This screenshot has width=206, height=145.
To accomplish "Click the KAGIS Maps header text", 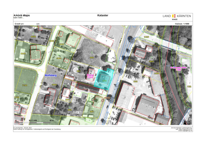I will 22,15.
